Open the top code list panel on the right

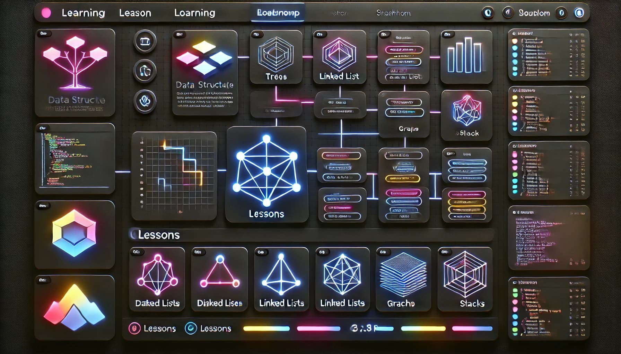(x=549, y=55)
